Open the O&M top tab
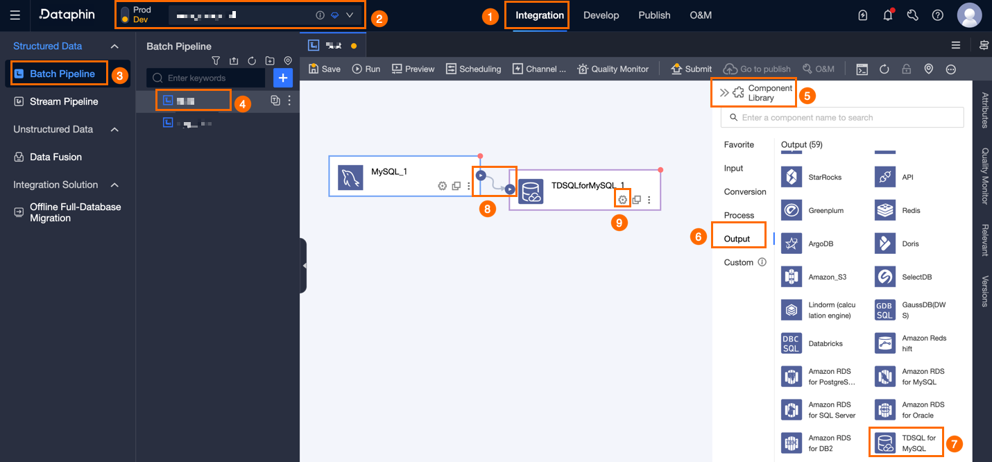 pyautogui.click(x=701, y=15)
